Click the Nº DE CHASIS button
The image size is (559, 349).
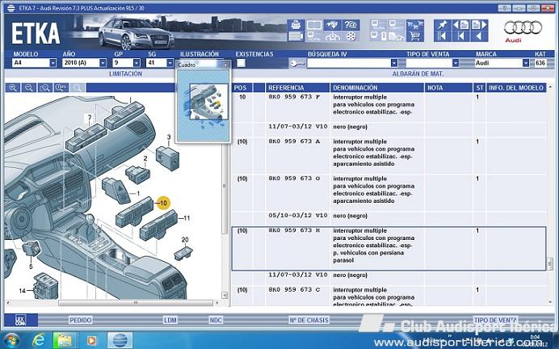click(x=309, y=320)
